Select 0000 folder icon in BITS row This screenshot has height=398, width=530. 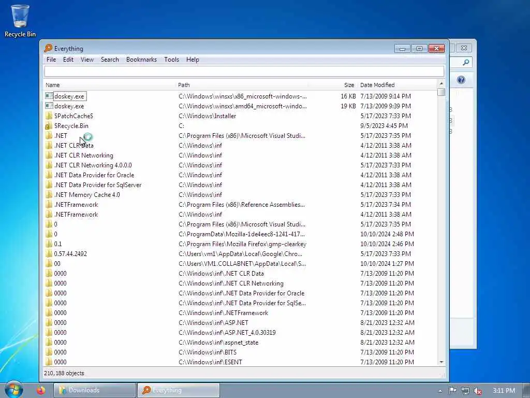click(x=49, y=352)
